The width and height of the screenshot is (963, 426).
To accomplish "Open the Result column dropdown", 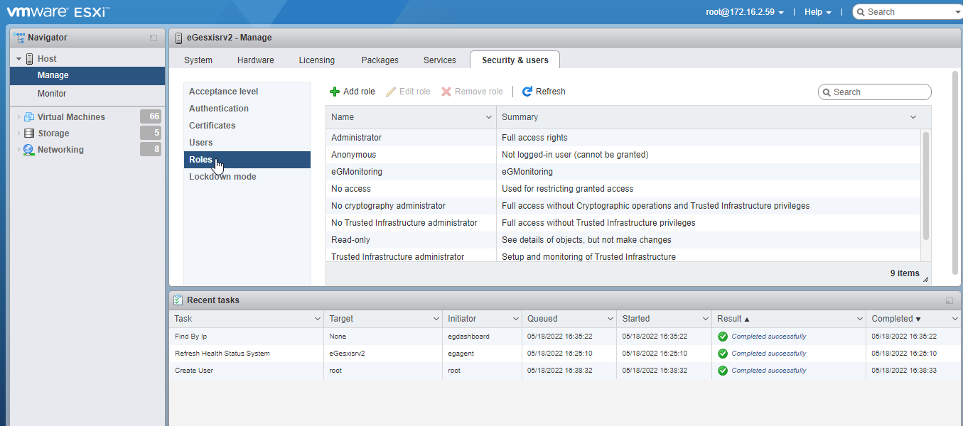I will click(x=859, y=319).
